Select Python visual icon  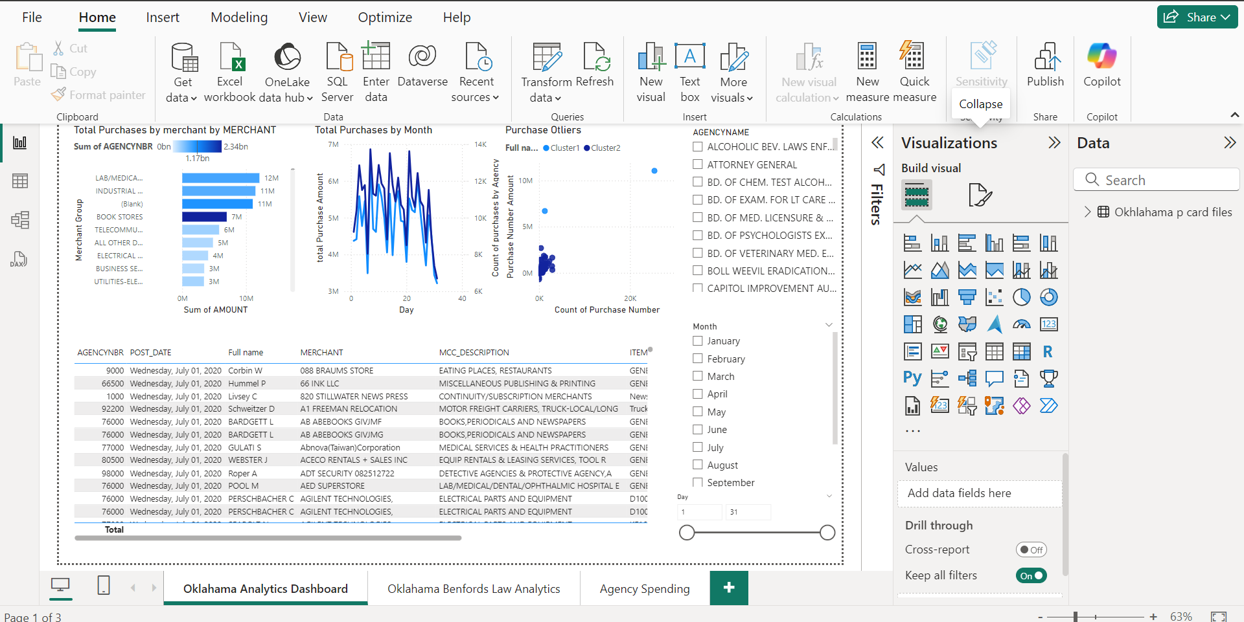click(912, 378)
